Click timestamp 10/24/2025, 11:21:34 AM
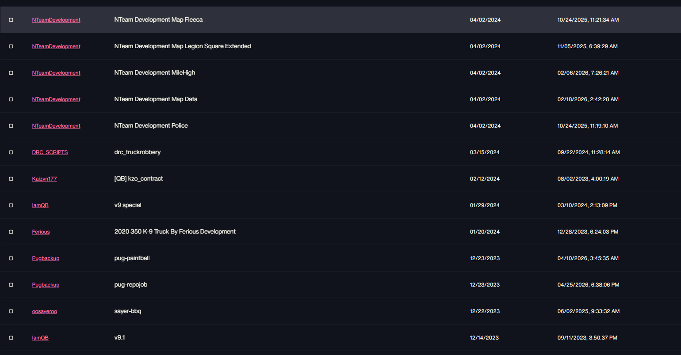Screen dimensions: 681x355 point(588,20)
